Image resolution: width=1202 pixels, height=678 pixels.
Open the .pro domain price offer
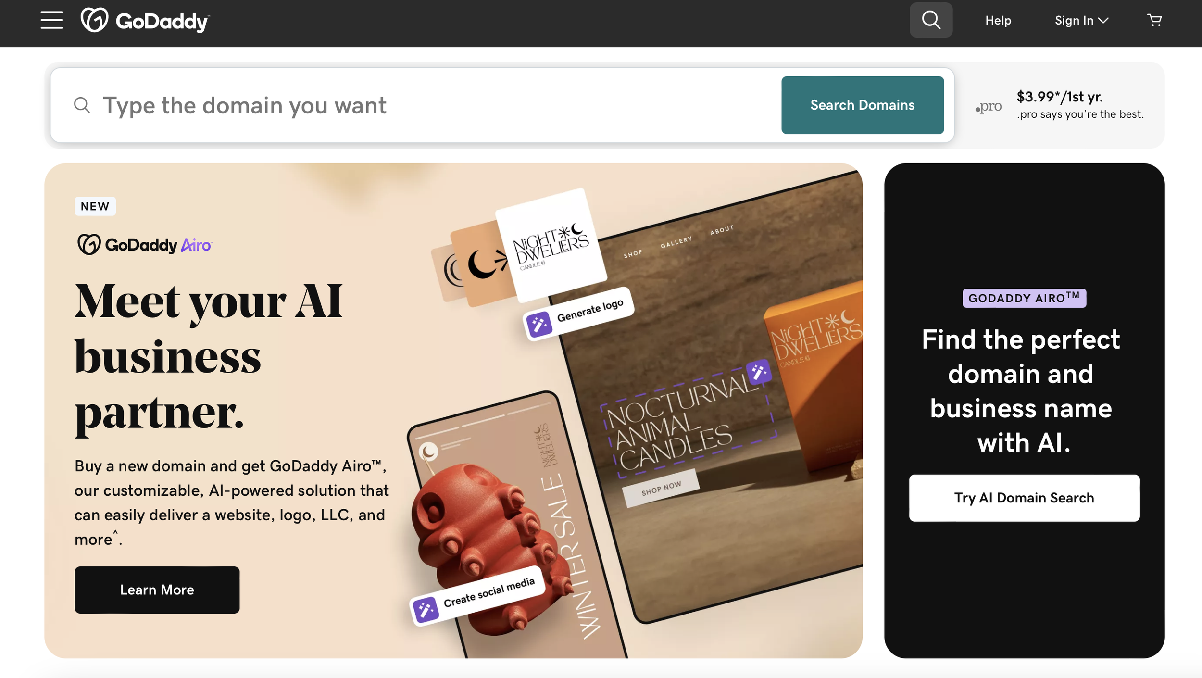[1060, 105]
